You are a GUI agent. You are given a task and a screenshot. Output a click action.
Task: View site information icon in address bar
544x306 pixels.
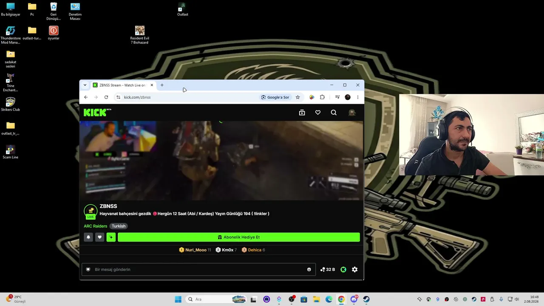click(x=119, y=97)
